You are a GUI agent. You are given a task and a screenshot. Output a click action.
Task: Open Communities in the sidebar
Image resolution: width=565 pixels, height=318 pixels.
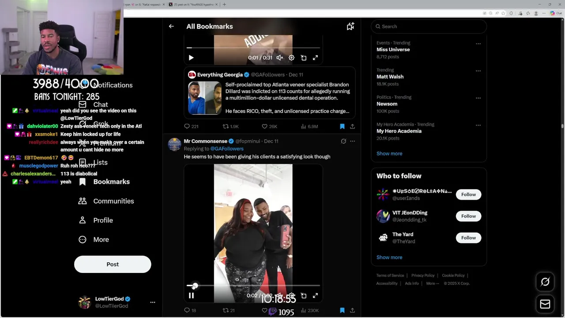click(106, 201)
